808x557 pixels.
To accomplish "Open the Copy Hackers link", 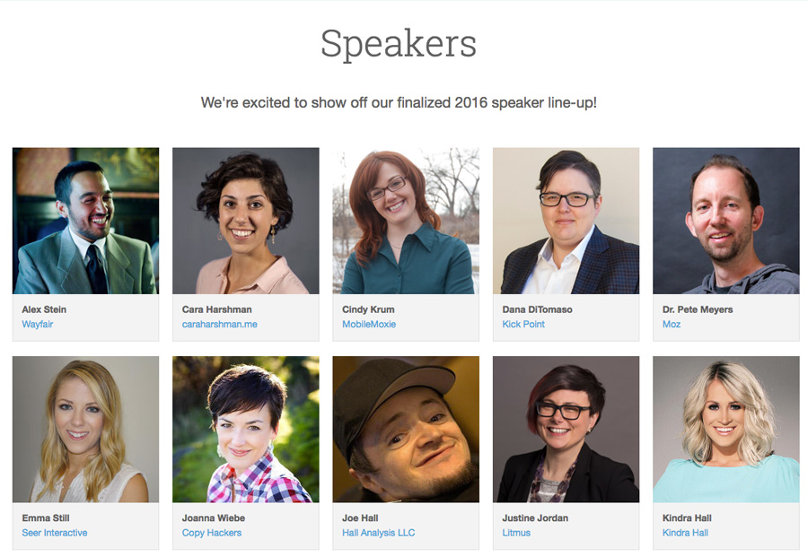I will (x=211, y=533).
